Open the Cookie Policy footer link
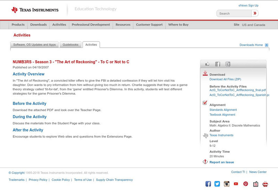Image resolution: width=278 pixels, height=190 pixels. [x=60, y=180]
